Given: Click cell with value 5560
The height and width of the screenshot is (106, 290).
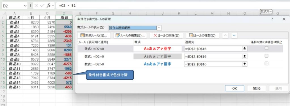Looking at the screenshot, I should [64, 27].
